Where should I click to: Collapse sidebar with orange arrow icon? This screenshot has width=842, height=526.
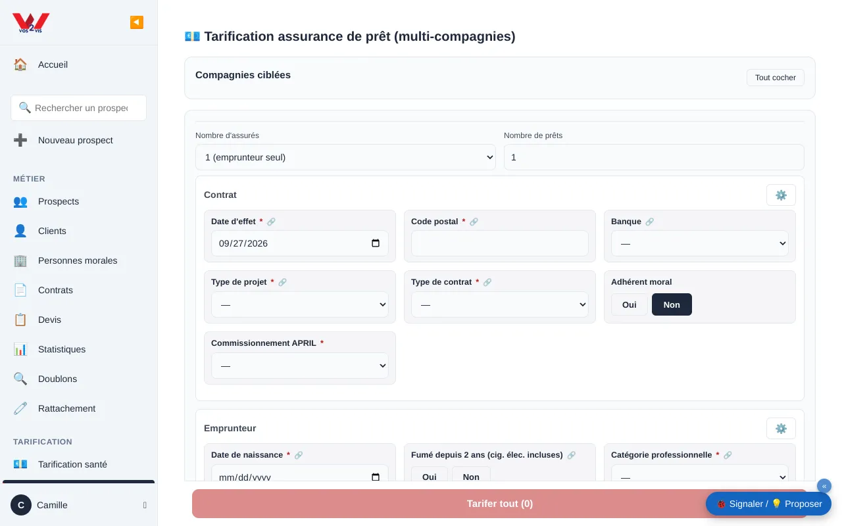(x=136, y=22)
